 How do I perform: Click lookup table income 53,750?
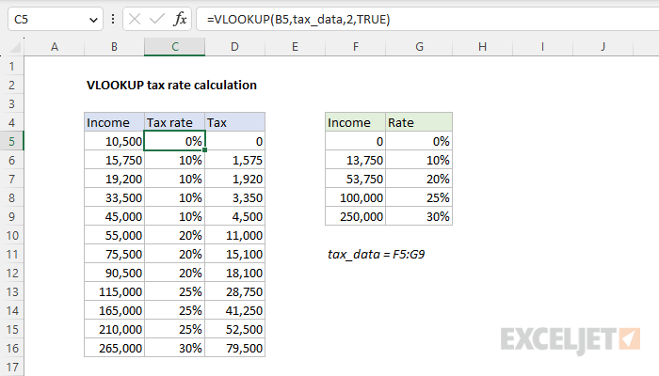356,179
